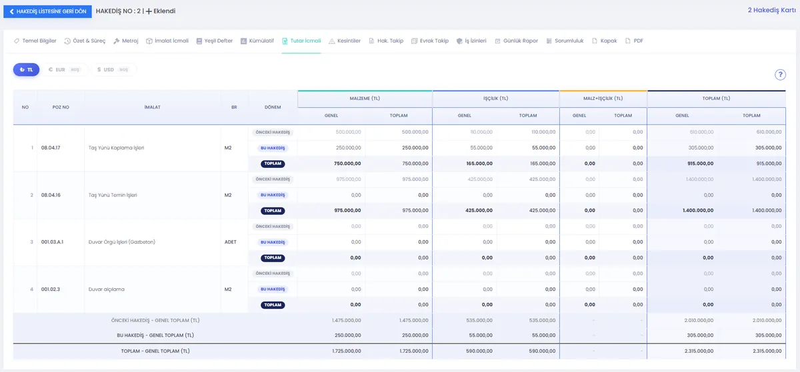This screenshot has height=372, width=800.
Task: Select Taş Yünü Temin İşleri row name
Action: pos(113,195)
